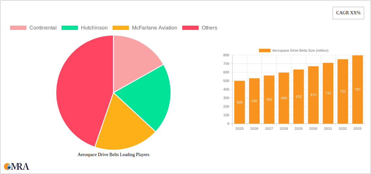
Task: Click the 2033 x-axis label
Action: coord(358,129)
